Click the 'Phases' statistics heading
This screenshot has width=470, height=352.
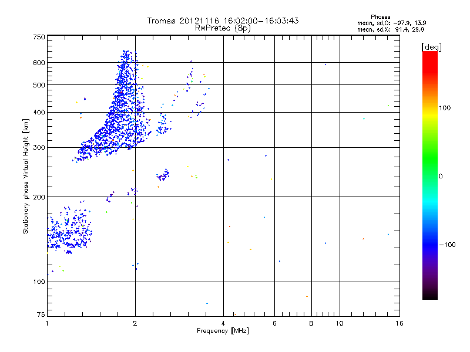point(380,17)
